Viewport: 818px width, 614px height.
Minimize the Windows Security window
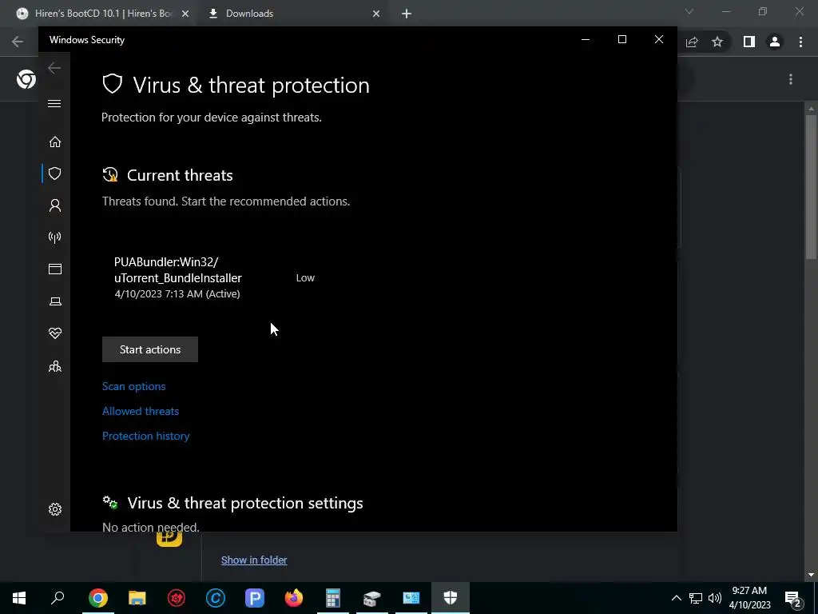(586, 40)
